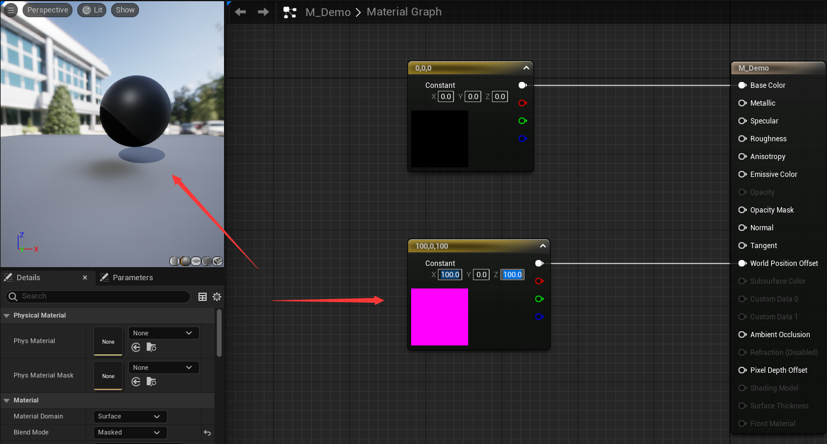Viewport: 827px width, 444px height.
Task: Click the navigate forward arrow in graph header
Action: 263,12
